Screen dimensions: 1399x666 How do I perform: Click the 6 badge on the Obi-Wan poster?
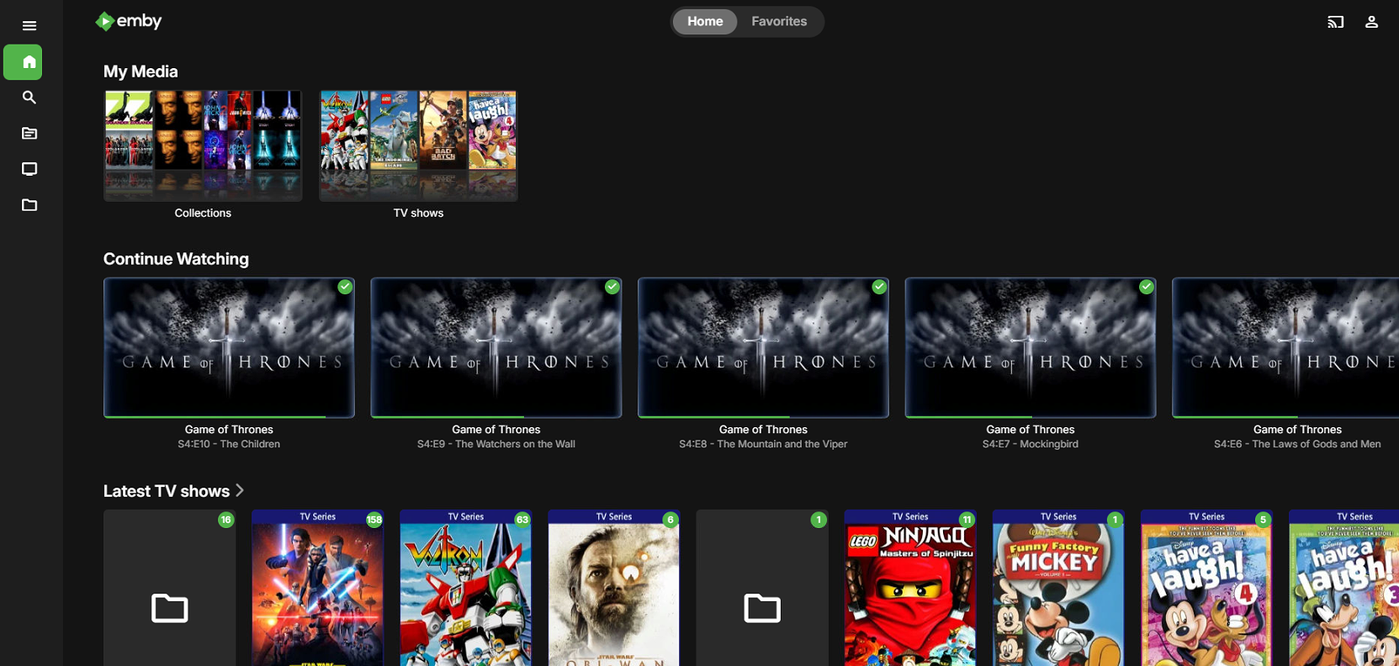click(x=670, y=520)
